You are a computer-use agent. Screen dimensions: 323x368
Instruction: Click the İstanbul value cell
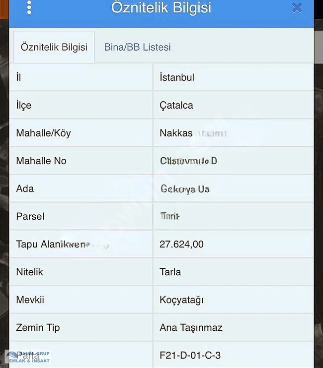[x=177, y=77]
